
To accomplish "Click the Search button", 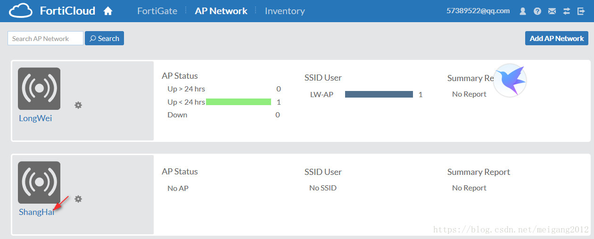I will coord(104,38).
